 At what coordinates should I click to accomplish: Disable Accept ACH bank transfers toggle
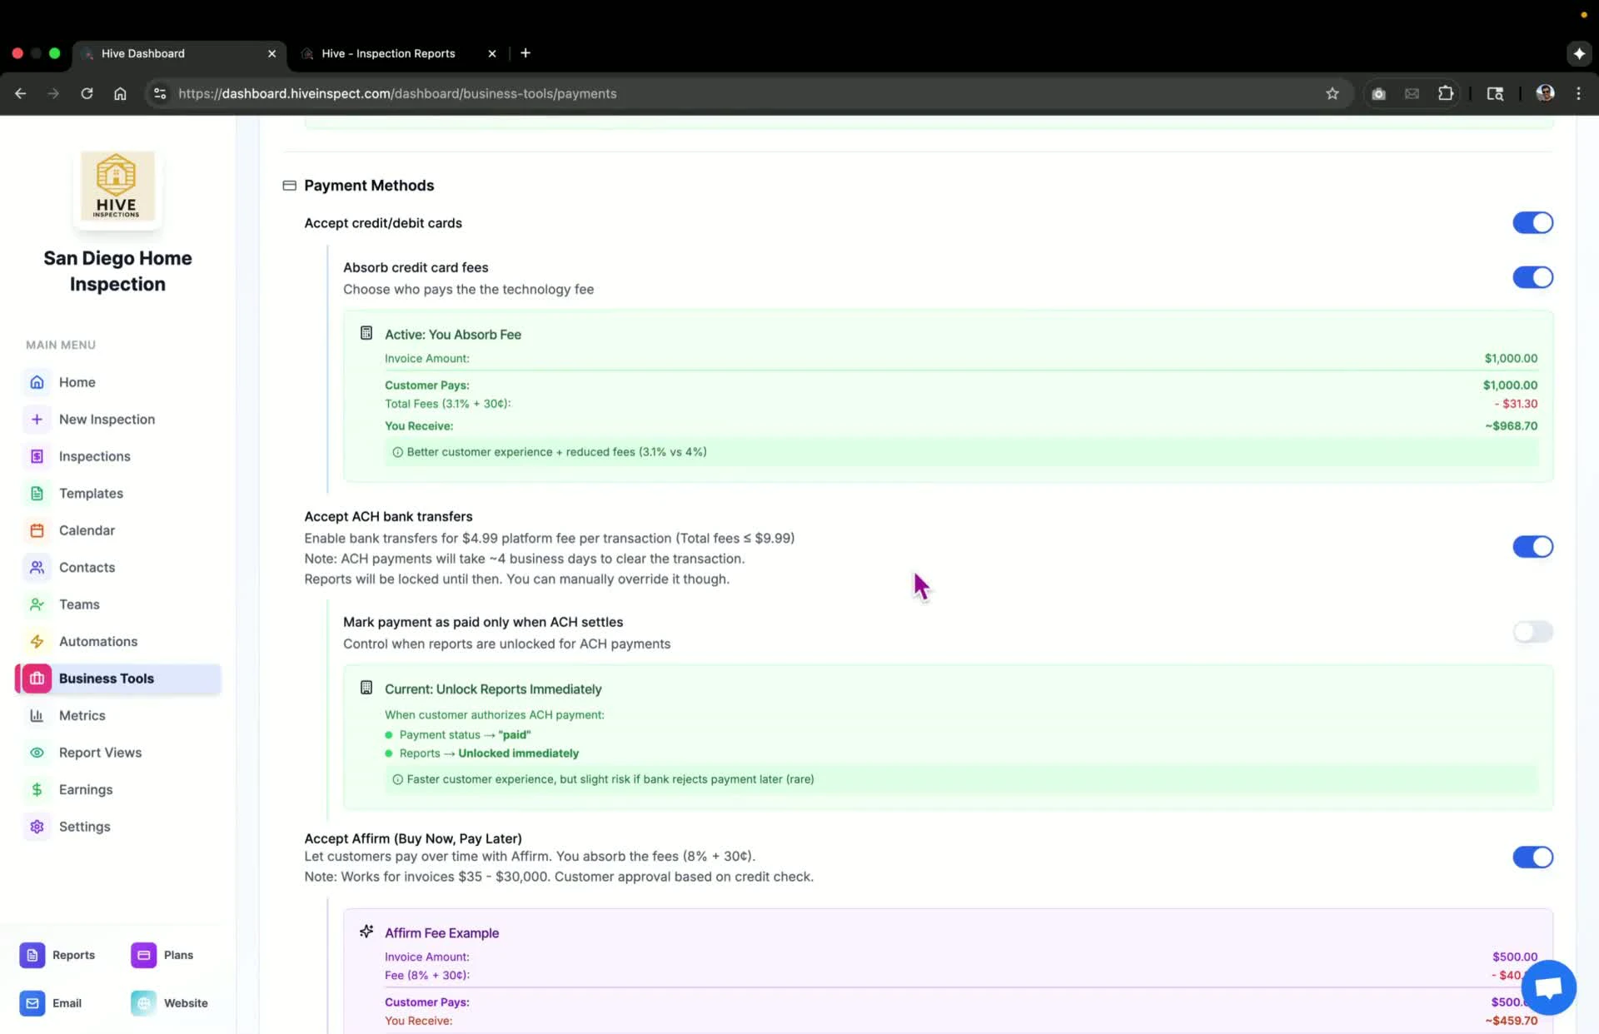tap(1532, 547)
